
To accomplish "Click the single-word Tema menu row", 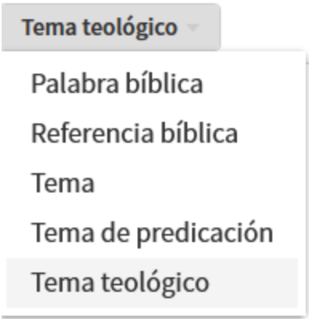I will [152, 183].
